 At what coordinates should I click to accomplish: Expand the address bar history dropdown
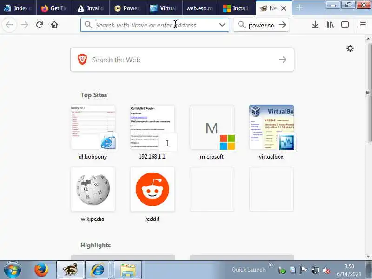pos(222,25)
